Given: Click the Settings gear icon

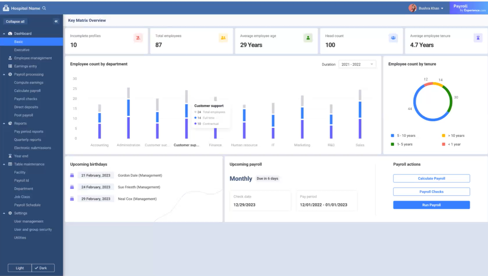Looking at the screenshot, I should (10, 213).
